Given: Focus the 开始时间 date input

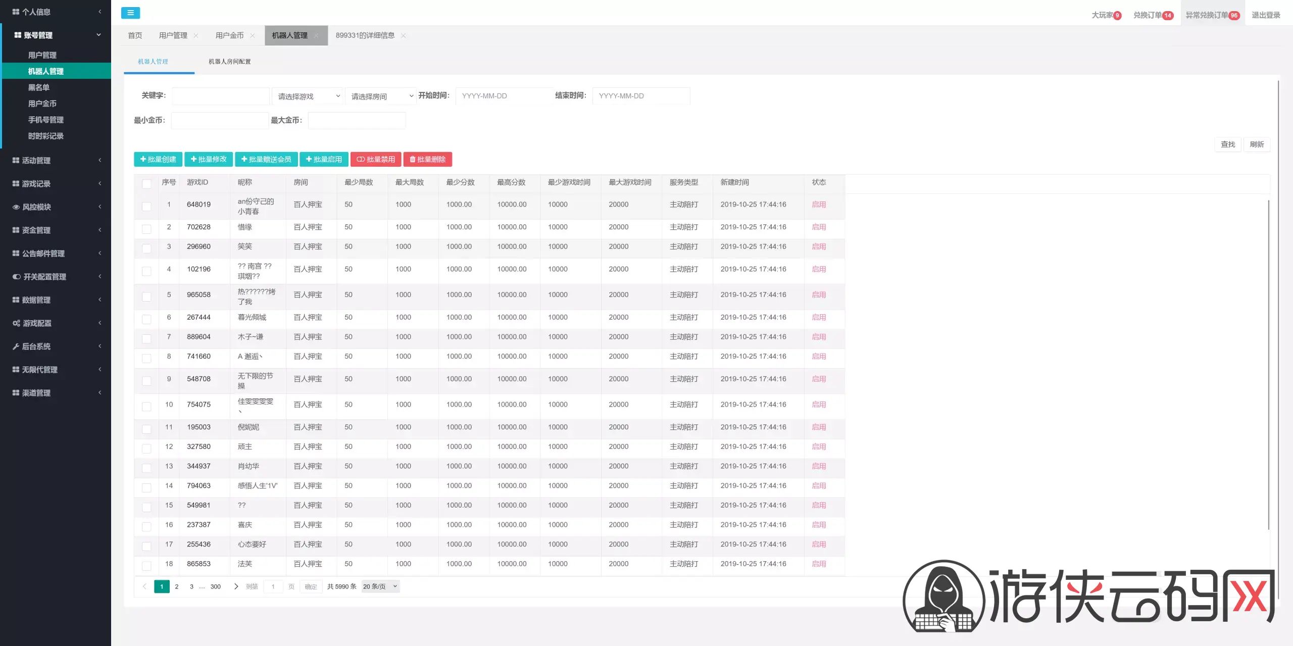Looking at the screenshot, I should (504, 96).
